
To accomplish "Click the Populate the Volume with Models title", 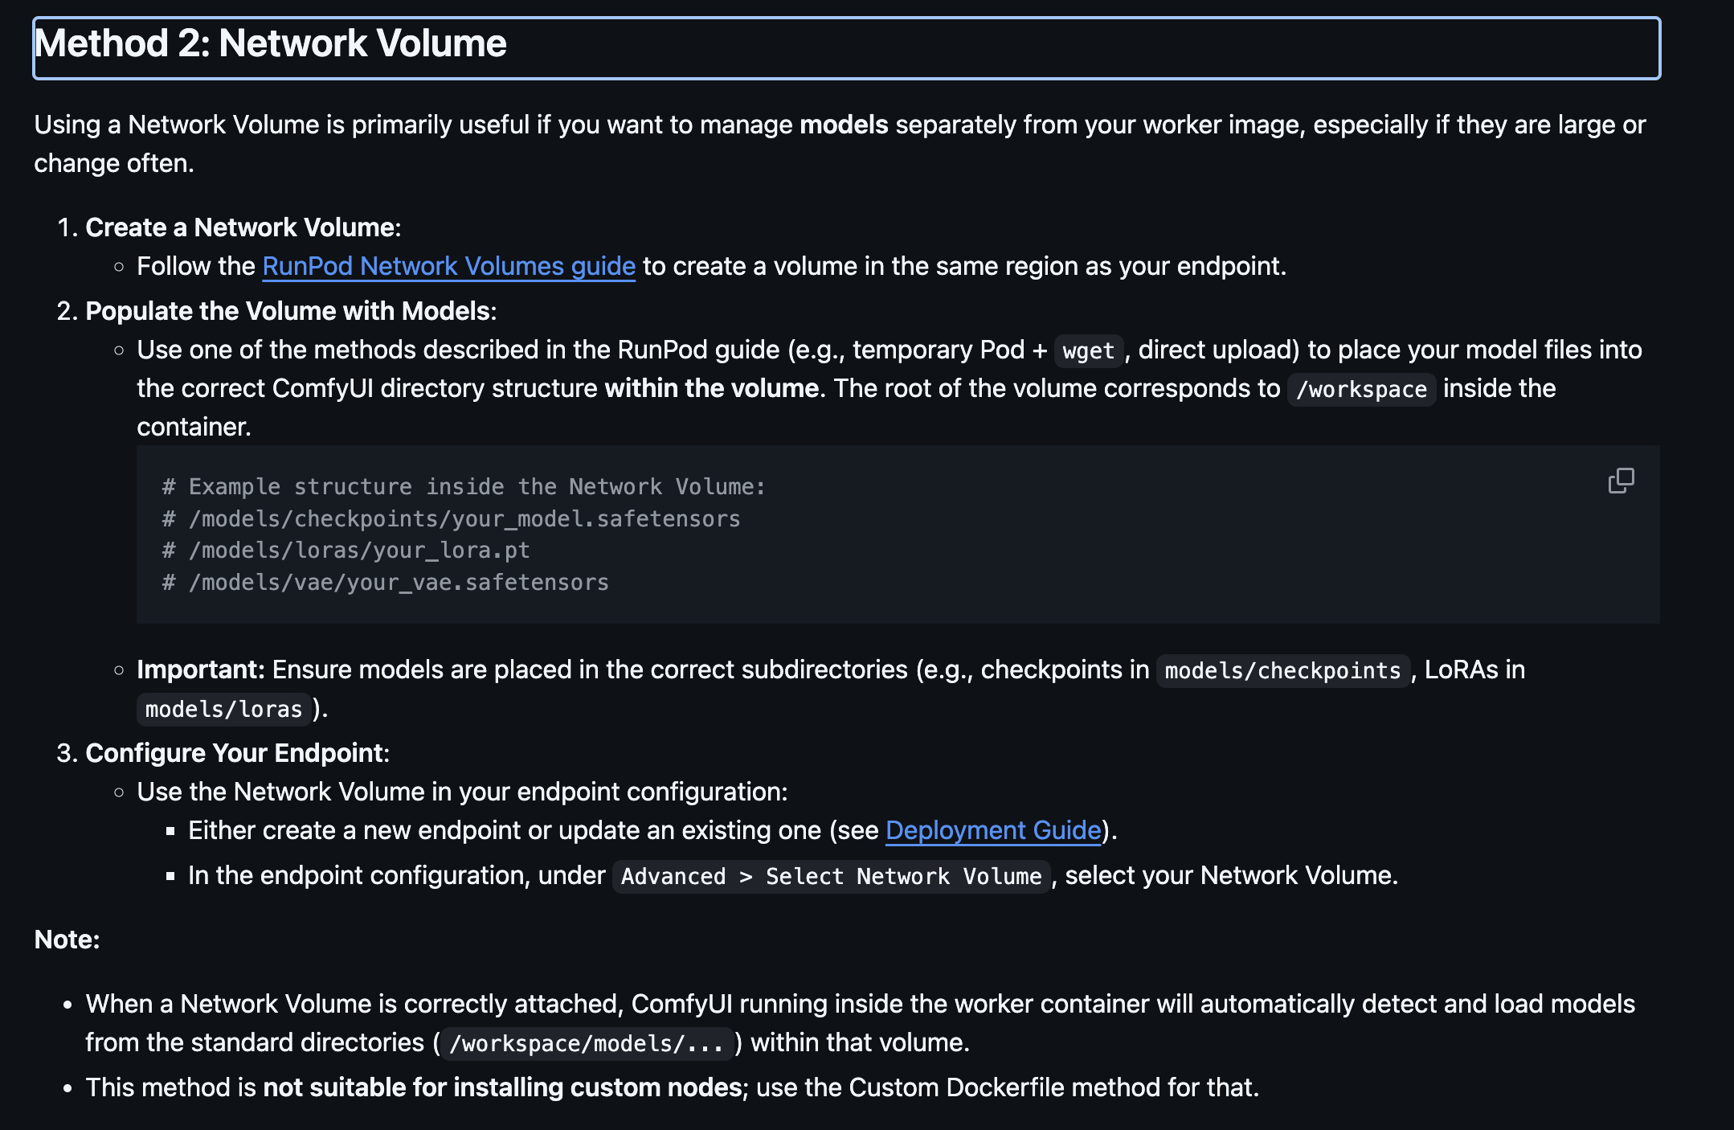I will [x=291, y=311].
